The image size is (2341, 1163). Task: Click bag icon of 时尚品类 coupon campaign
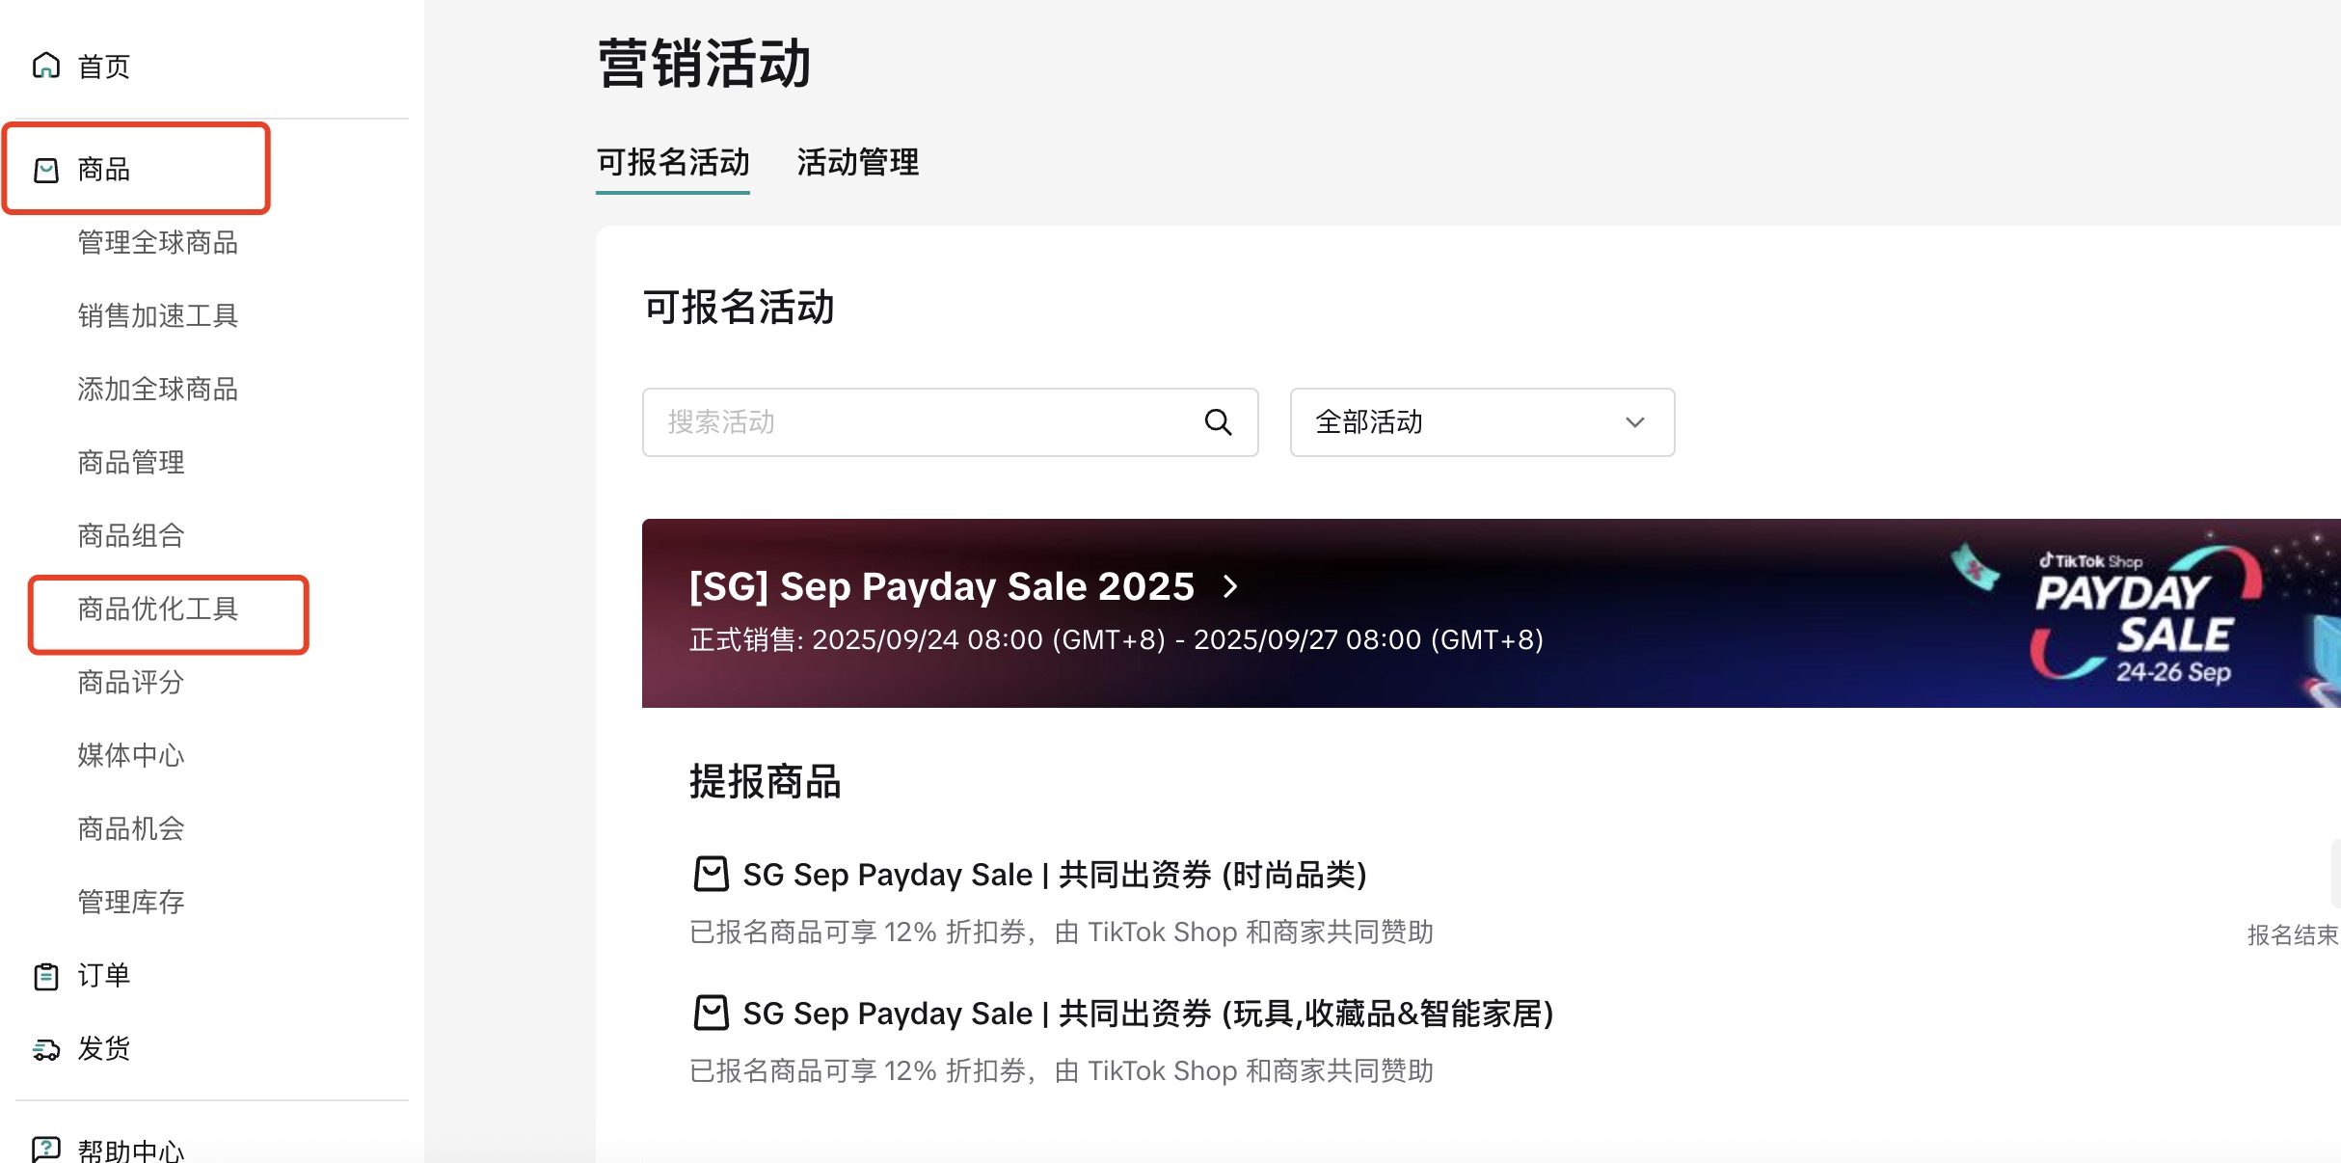click(712, 874)
